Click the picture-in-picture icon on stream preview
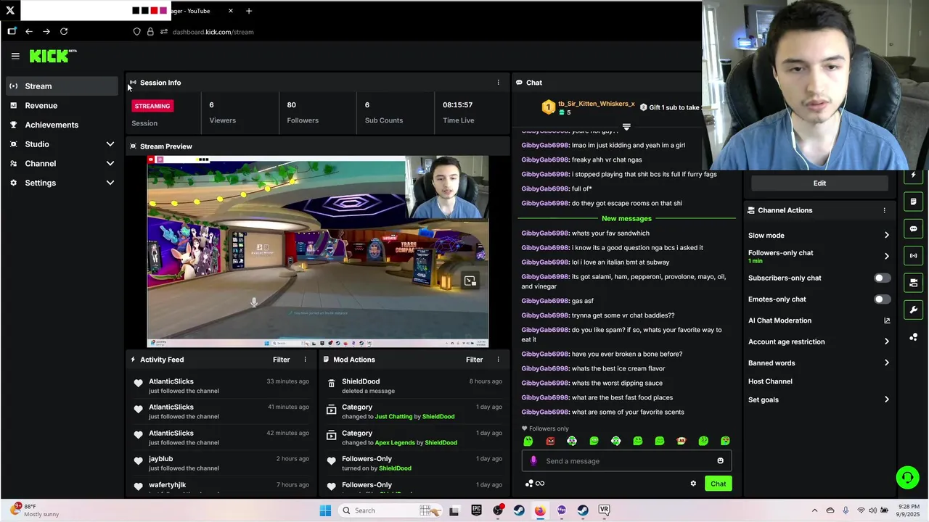Viewport: 929px width, 522px height. pyautogui.click(x=470, y=281)
